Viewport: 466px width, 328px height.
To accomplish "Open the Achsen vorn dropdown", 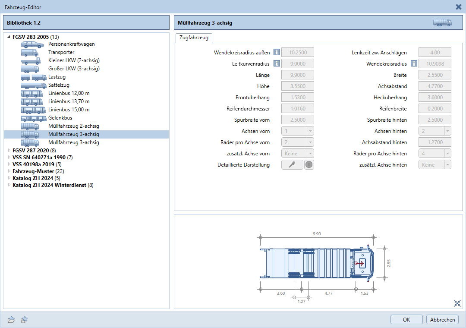I will [310, 131].
